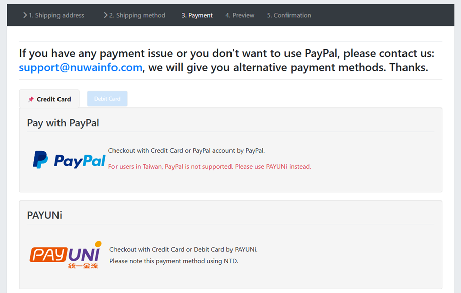Select the 3. Payment step
Viewport: 461px width, 293px height.
click(197, 15)
